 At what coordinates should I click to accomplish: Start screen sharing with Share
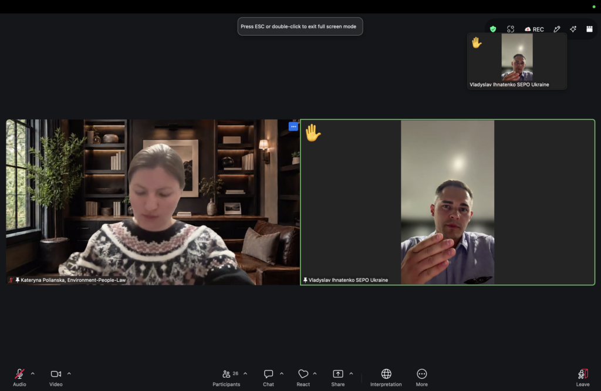[338, 377]
